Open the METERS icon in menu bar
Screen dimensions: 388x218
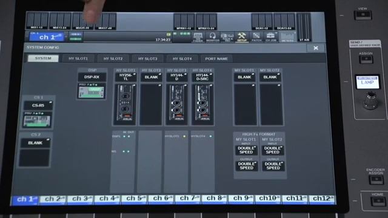click(x=287, y=37)
